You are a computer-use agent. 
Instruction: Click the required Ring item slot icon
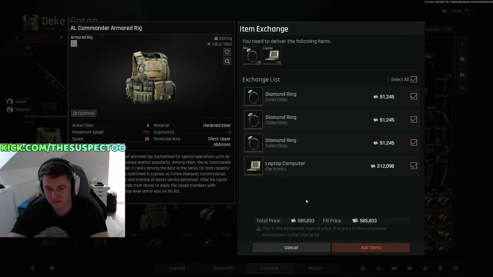click(x=252, y=55)
